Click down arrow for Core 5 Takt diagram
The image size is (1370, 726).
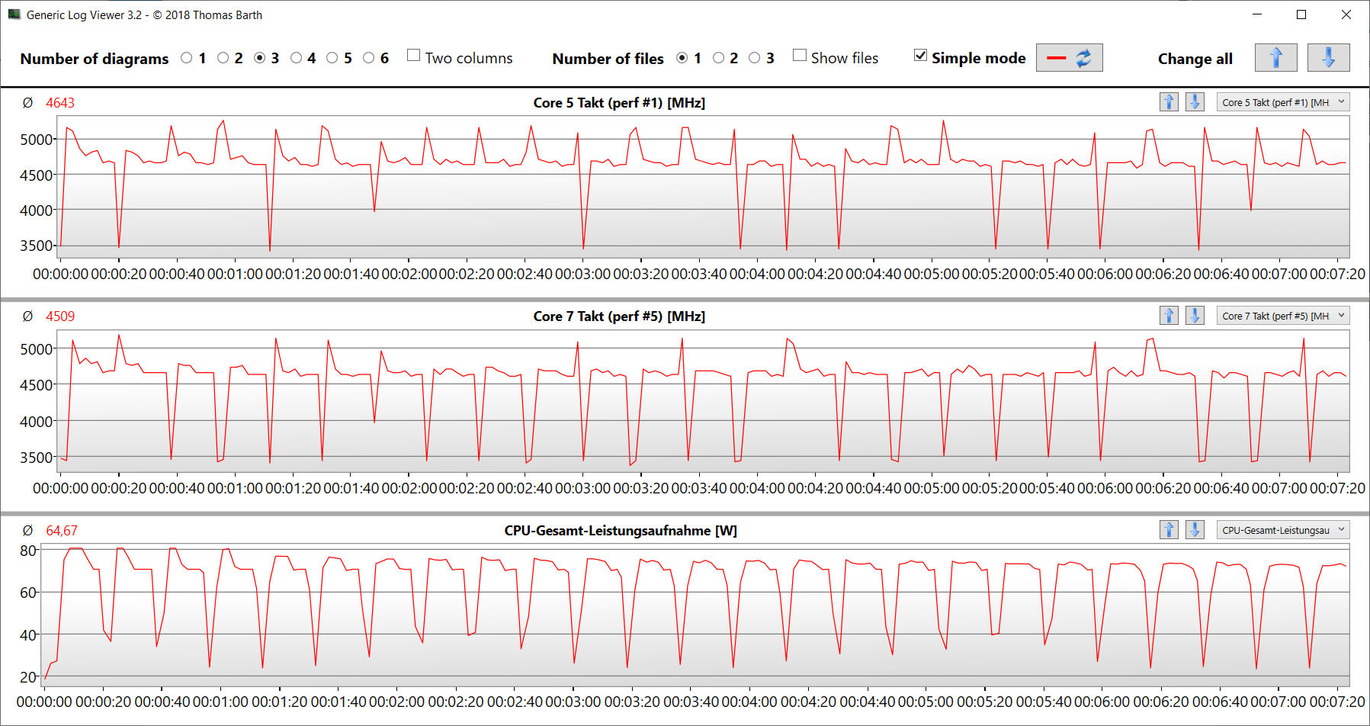(1195, 102)
